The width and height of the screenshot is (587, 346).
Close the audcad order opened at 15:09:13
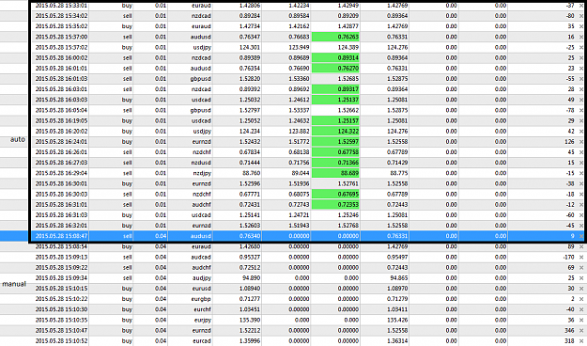pyautogui.click(x=581, y=258)
